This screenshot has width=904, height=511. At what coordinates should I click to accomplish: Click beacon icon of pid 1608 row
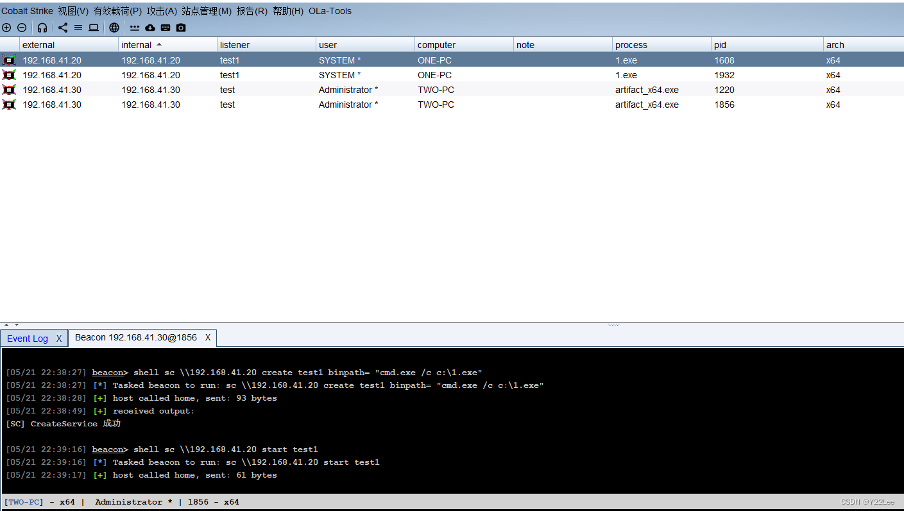9,60
